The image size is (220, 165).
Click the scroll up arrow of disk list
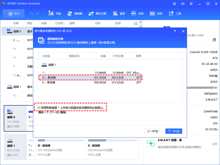tap(141, 22)
